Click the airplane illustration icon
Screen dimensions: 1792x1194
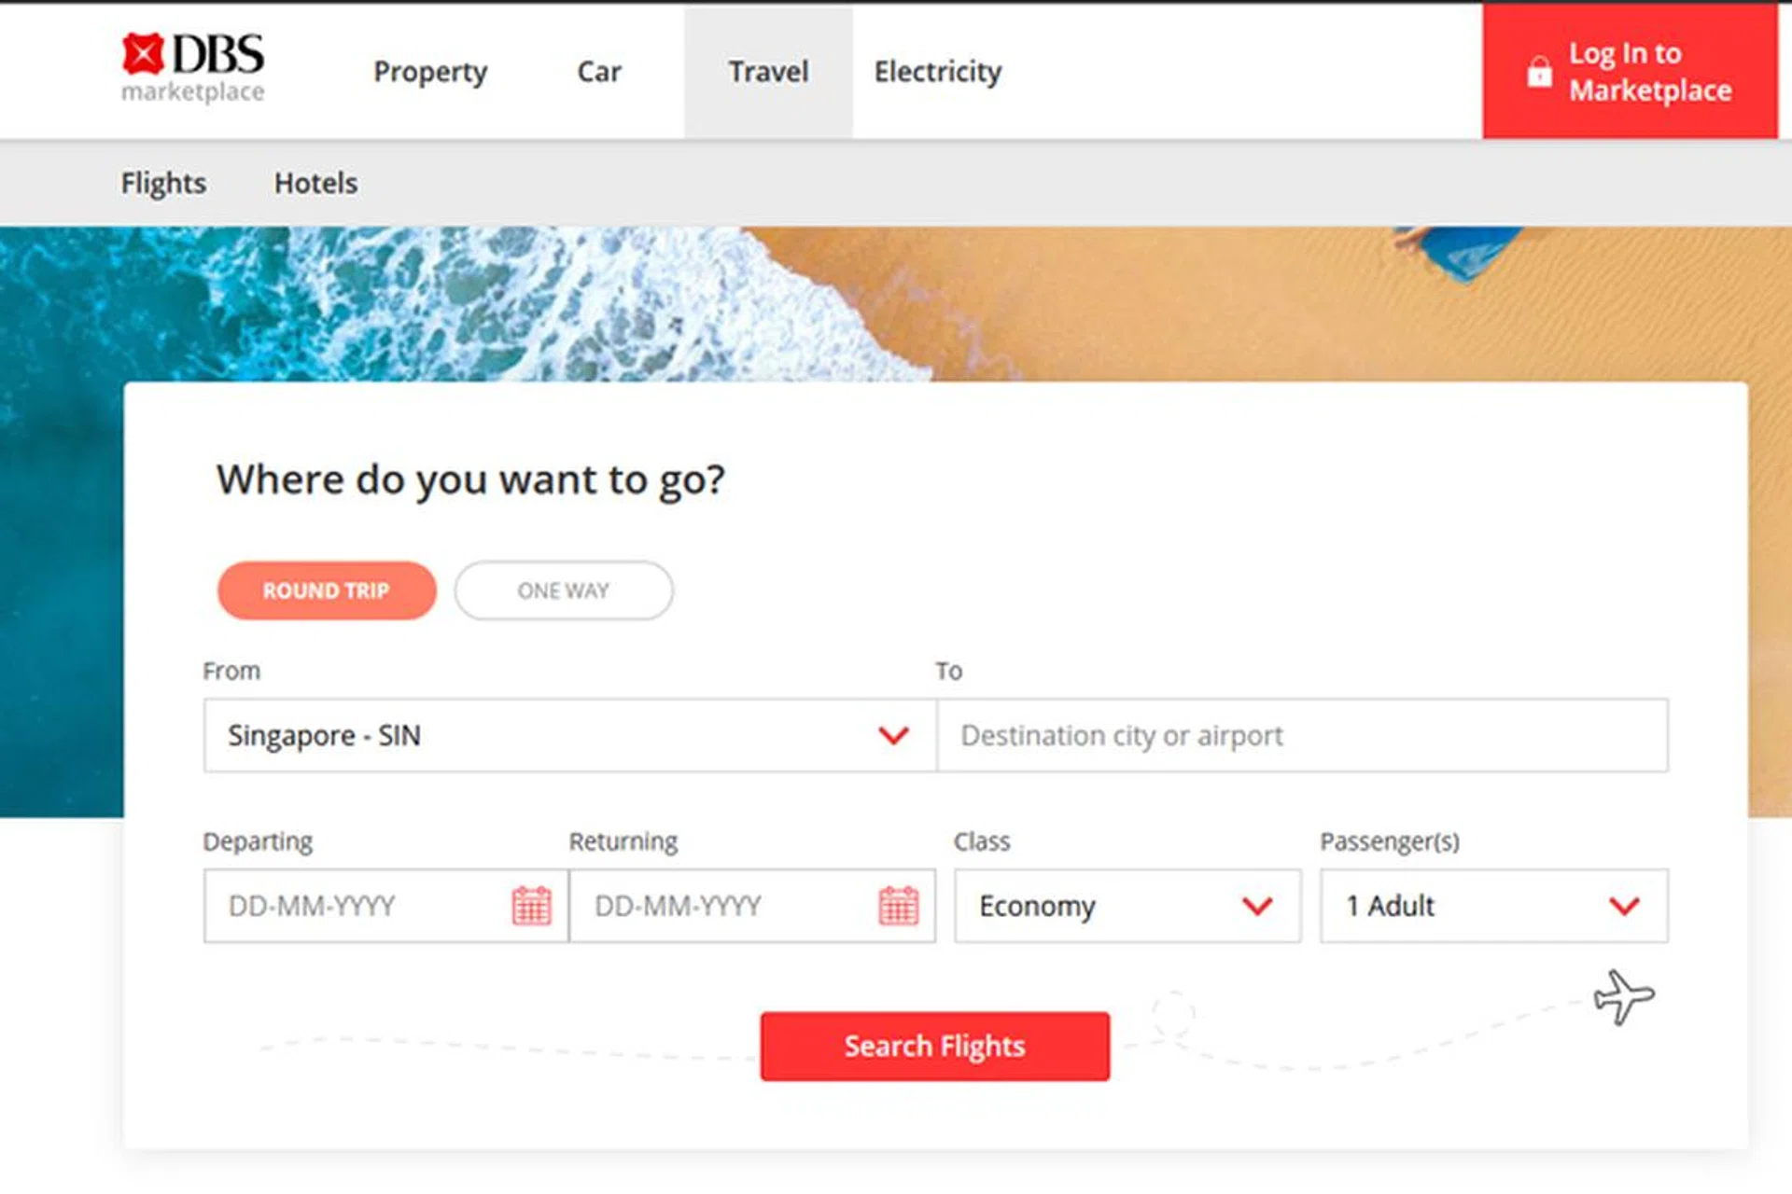(1623, 996)
